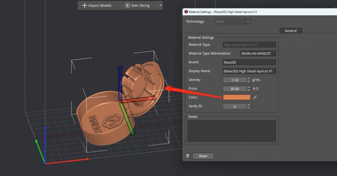337x176 pixels.
Task: Increase Verify ID with the up stepper
Action: click(249, 105)
